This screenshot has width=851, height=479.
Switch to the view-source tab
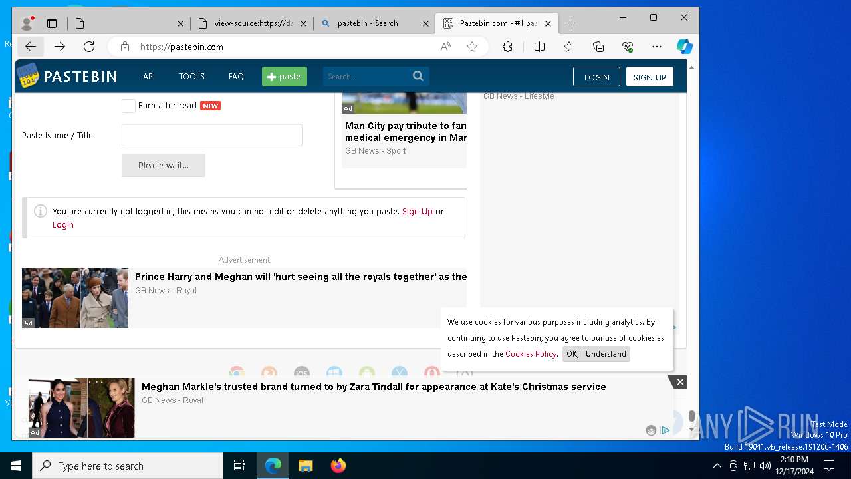(x=253, y=23)
